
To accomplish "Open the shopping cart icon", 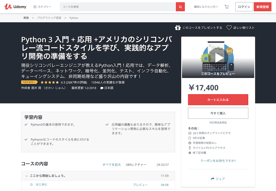I will pyautogui.click(x=227, y=7).
